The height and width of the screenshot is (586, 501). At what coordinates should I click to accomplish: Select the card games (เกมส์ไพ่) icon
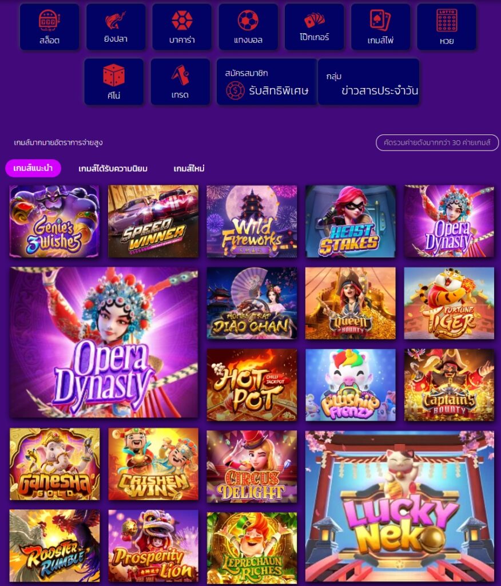[x=380, y=27]
